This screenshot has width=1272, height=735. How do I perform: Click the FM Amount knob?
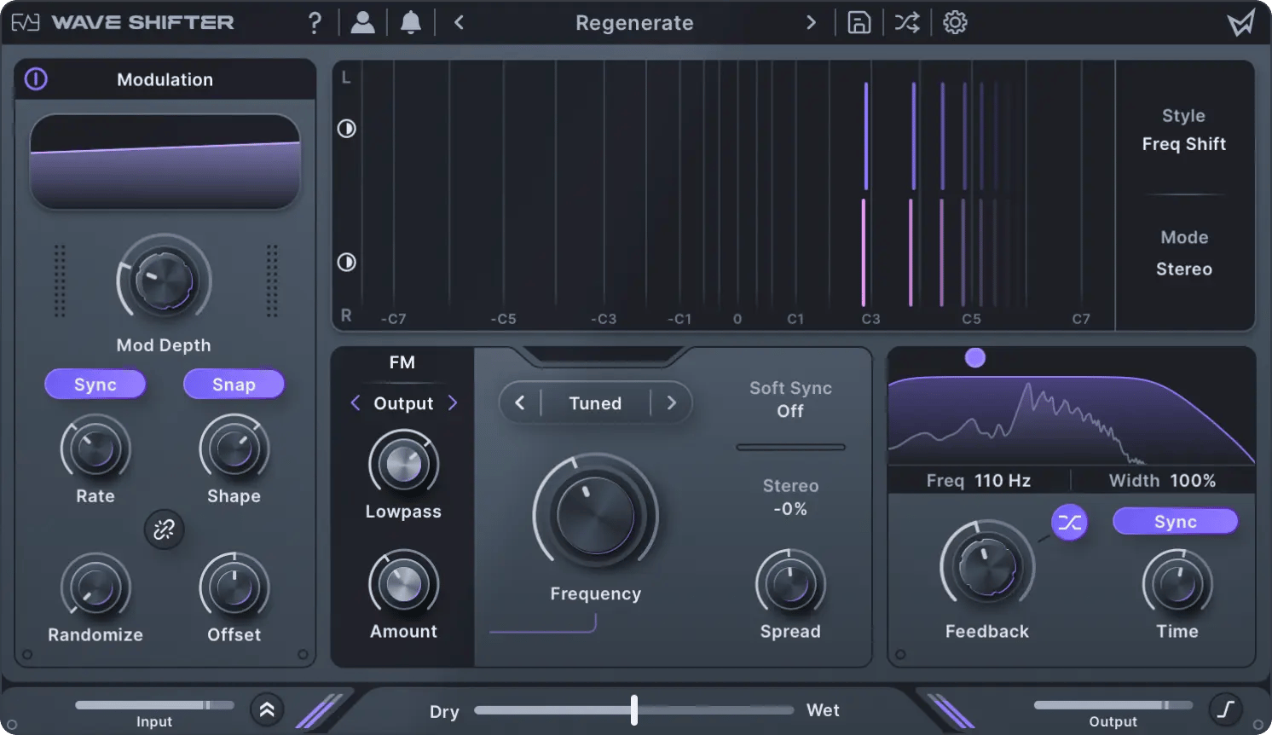[x=403, y=584]
